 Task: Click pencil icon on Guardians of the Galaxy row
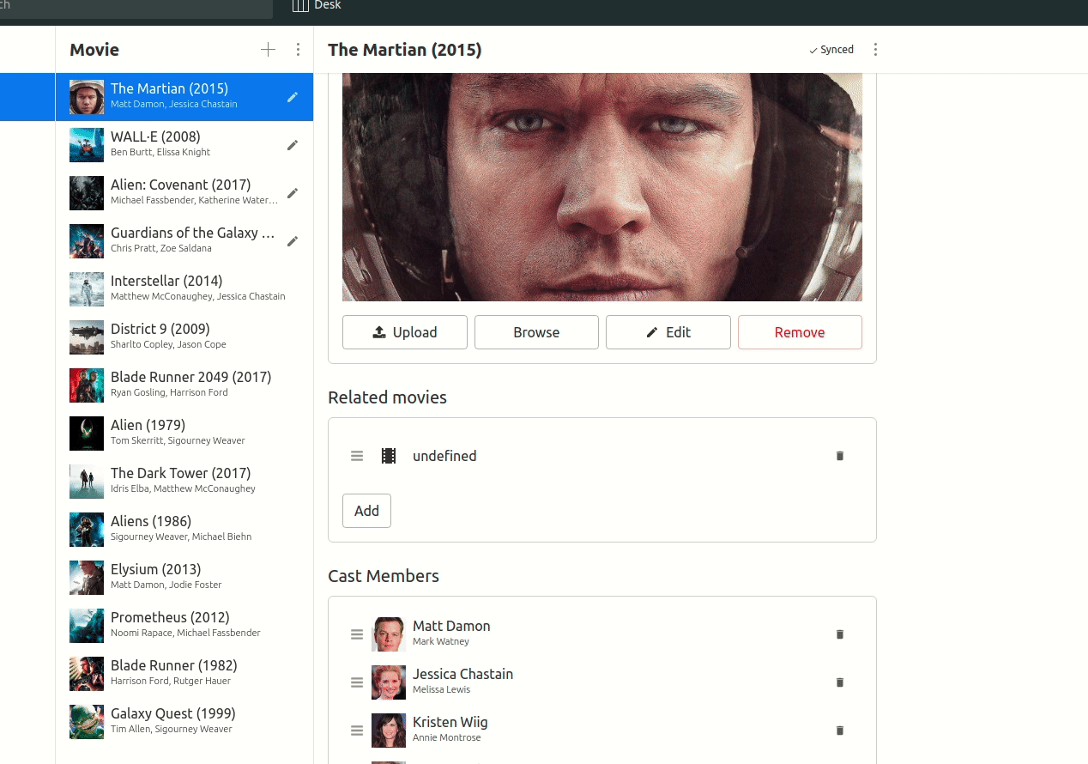(293, 241)
